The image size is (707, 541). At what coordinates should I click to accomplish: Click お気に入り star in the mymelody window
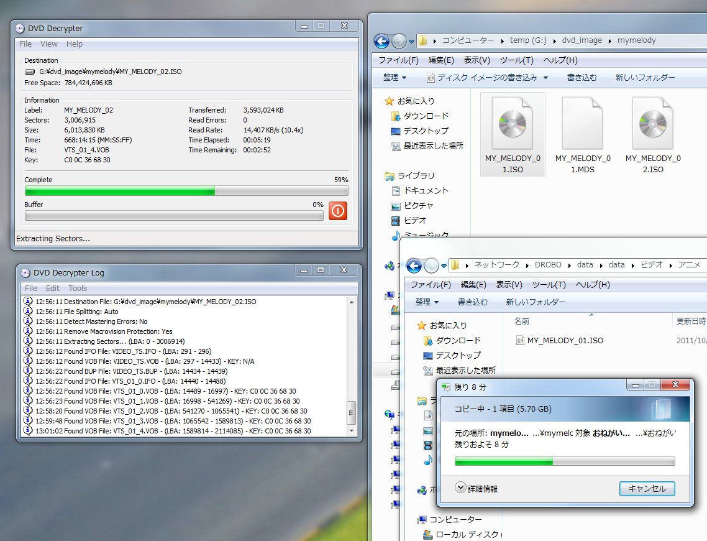tap(389, 101)
